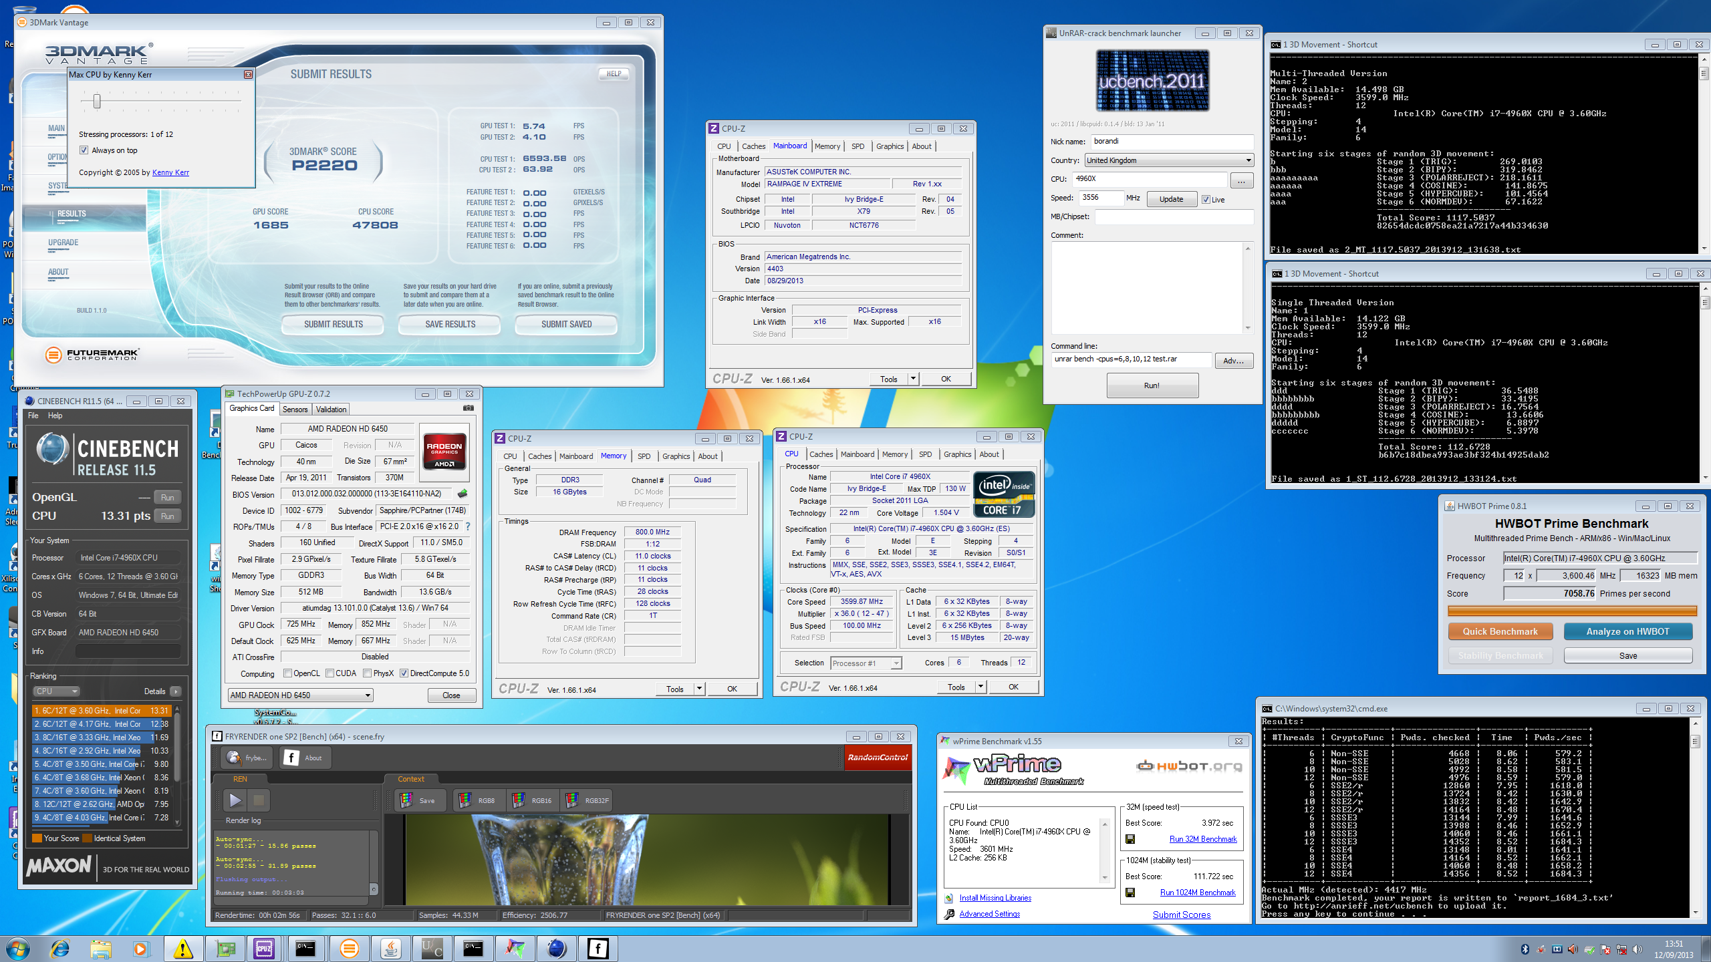Click the Nick name field showing borandi

pos(1172,142)
